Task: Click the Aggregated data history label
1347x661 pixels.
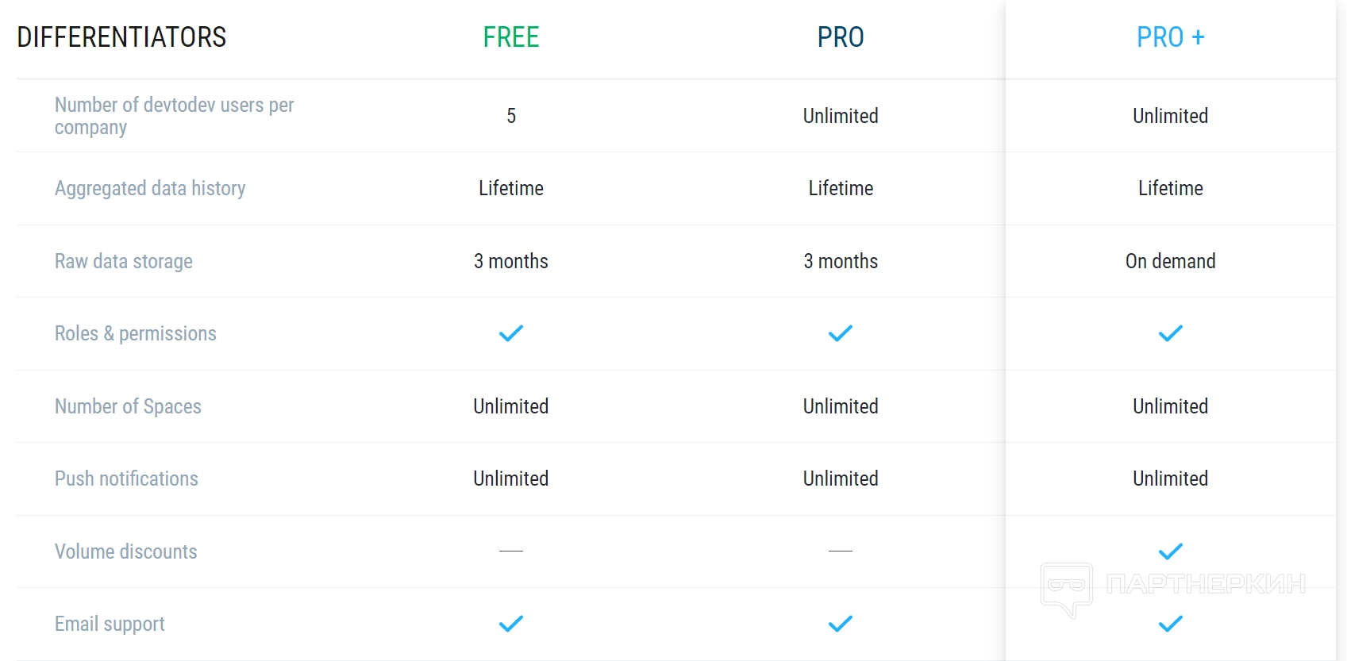Action: tap(150, 188)
